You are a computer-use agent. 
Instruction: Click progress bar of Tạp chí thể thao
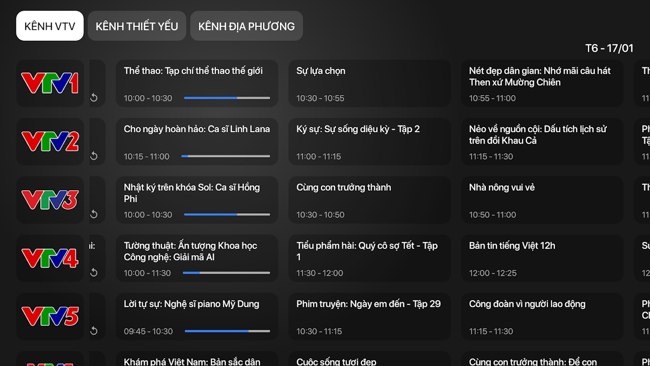(x=227, y=98)
